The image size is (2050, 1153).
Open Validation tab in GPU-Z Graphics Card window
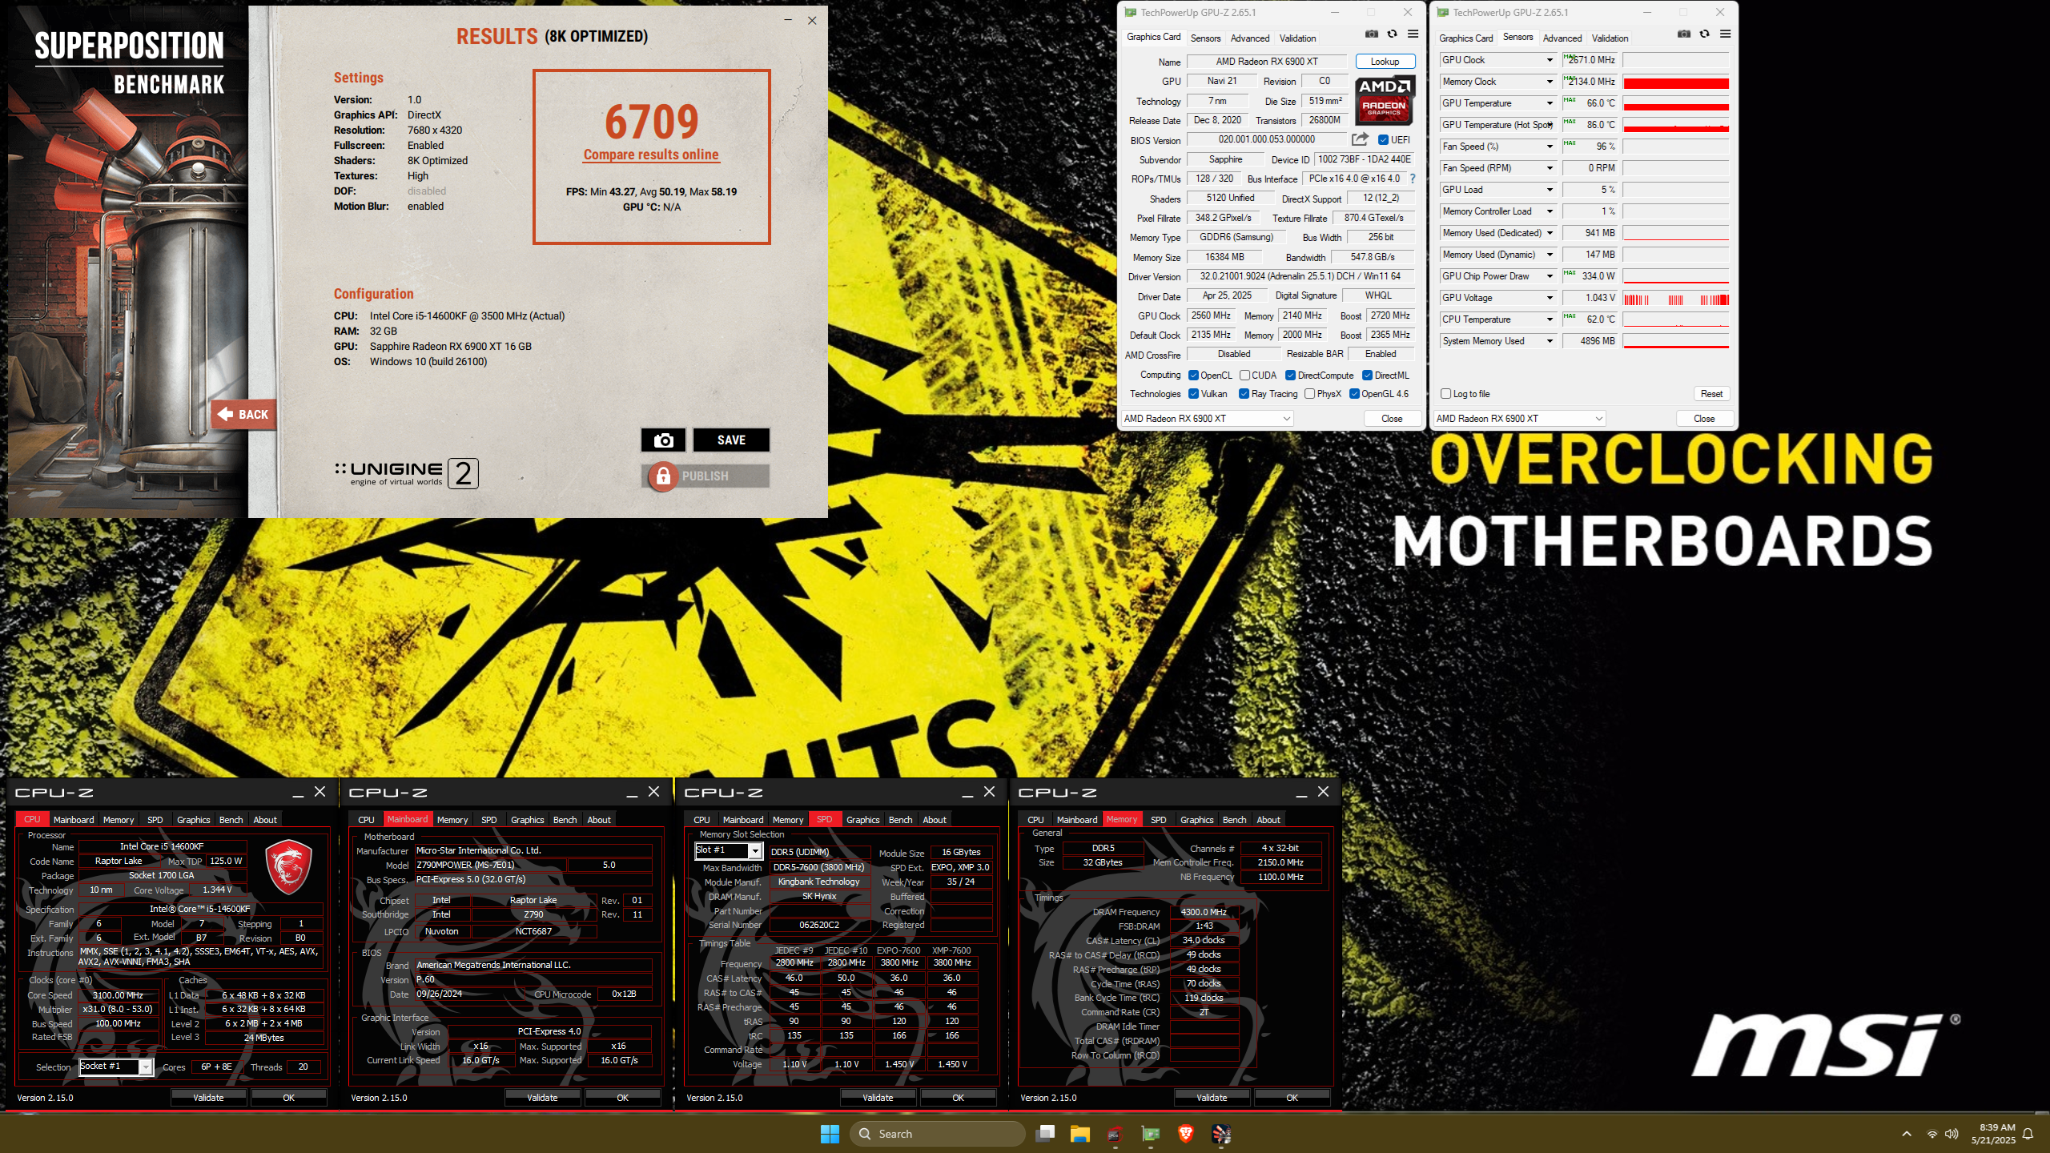pos(1297,38)
